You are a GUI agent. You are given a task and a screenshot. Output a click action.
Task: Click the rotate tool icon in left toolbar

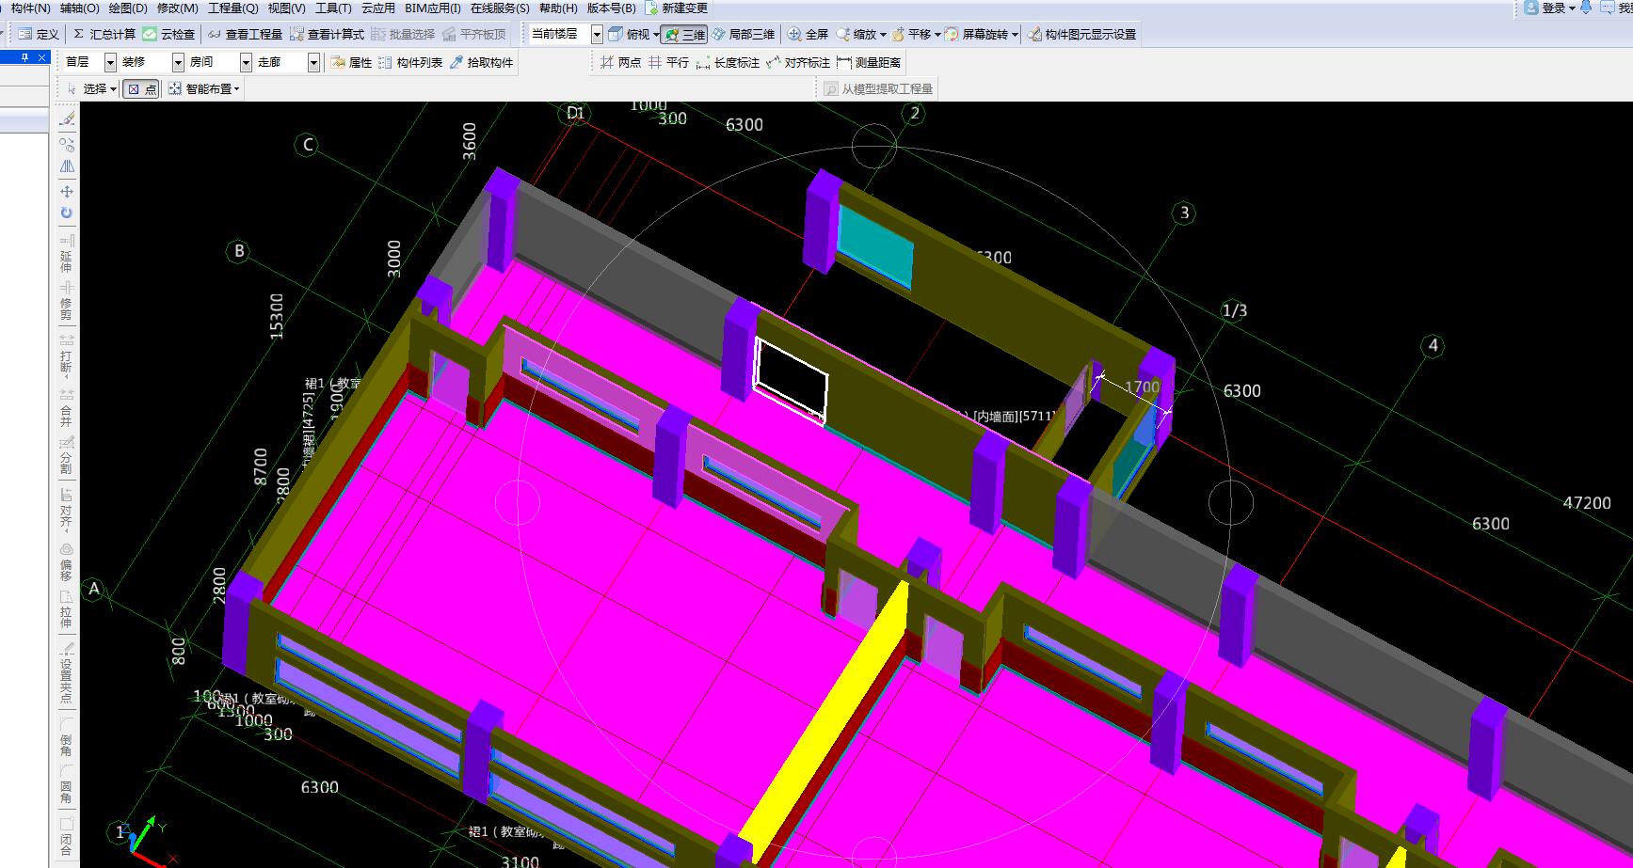(x=67, y=213)
